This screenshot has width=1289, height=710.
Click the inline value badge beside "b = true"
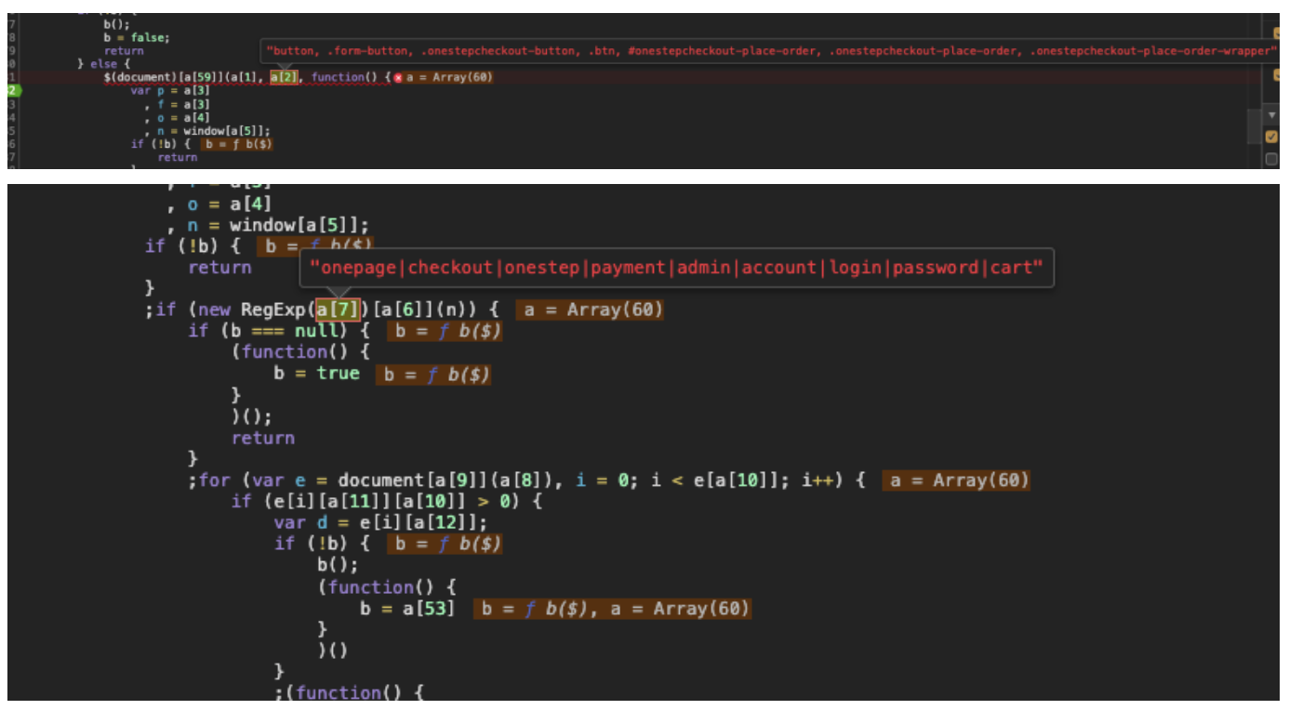point(432,375)
